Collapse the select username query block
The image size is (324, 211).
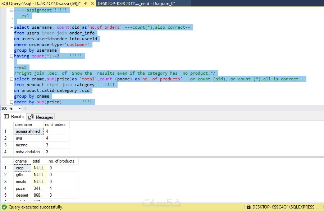coord(12,27)
